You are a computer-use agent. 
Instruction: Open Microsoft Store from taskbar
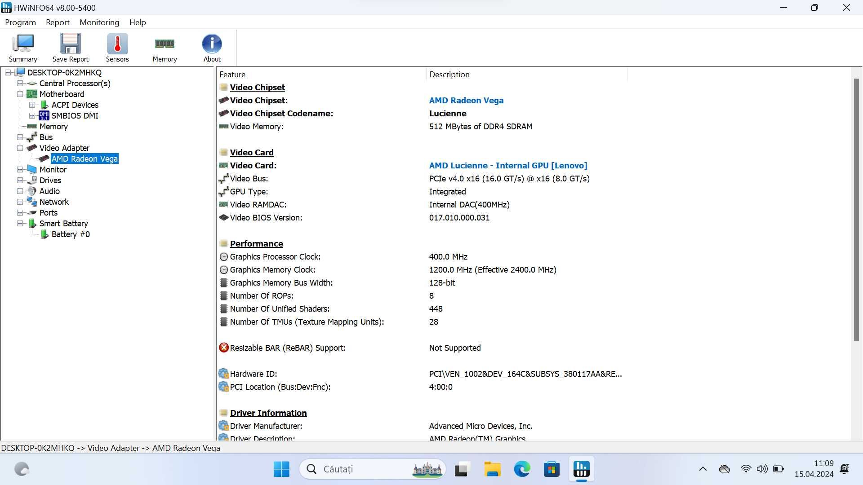(552, 469)
